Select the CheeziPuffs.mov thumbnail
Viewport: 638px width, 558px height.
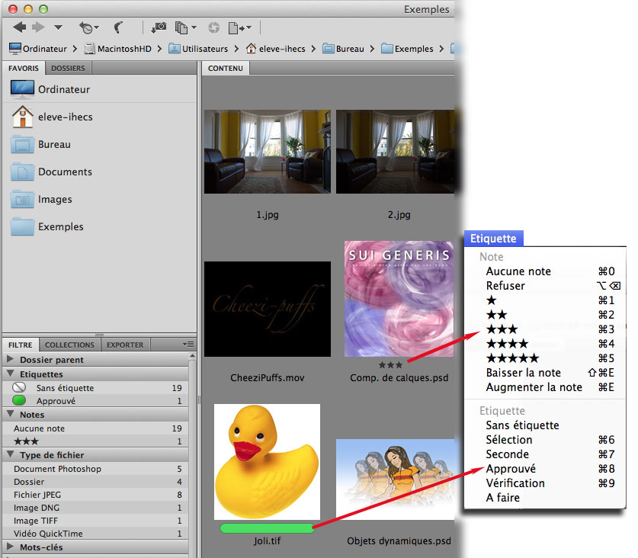[x=268, y=309]
